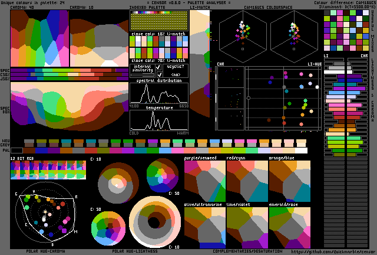Viewport: 377px width, 255px height.
Task: Click the circle marker on LI-HUE plot's left axis
Action: click(249, 98)
